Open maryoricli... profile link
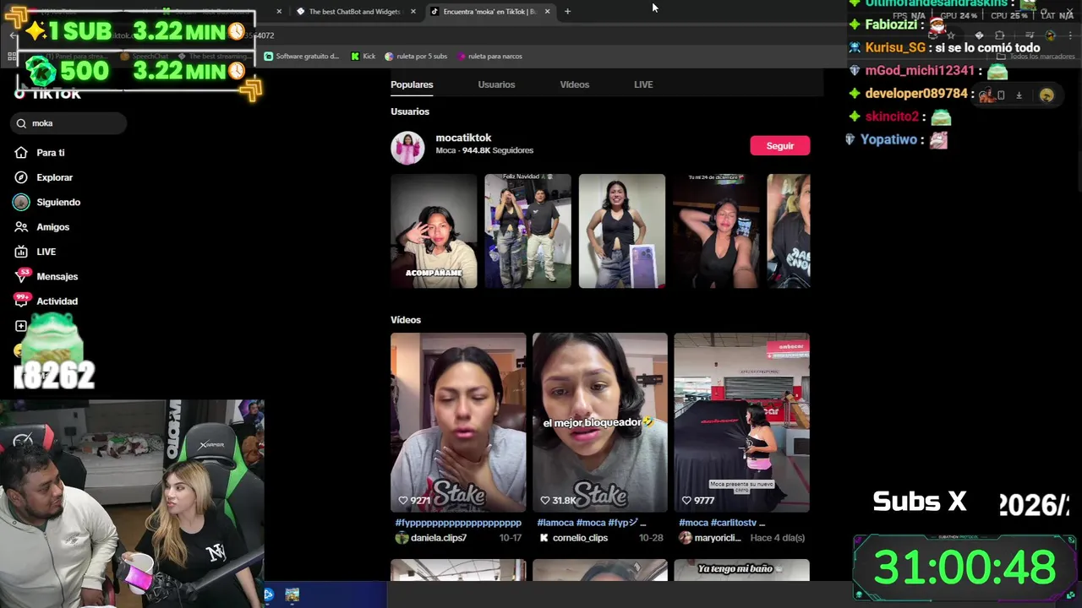 (x=718, y=538)
